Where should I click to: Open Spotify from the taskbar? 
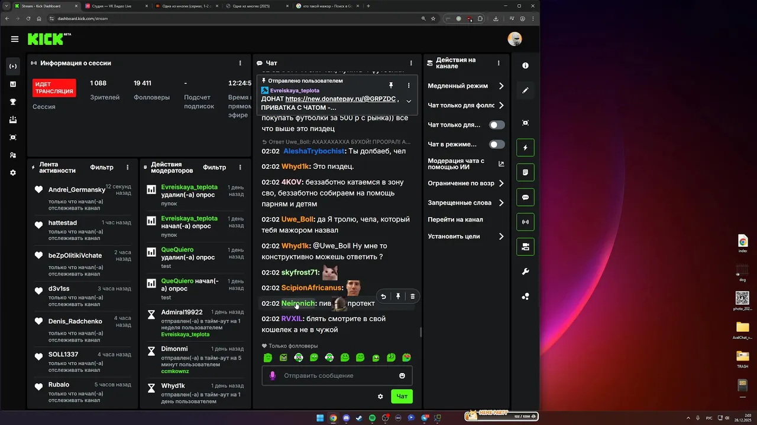point(372,418)
